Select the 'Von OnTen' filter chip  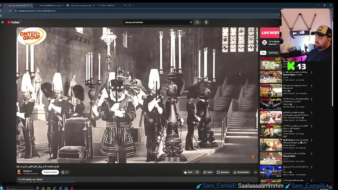(x=273, y=53)
